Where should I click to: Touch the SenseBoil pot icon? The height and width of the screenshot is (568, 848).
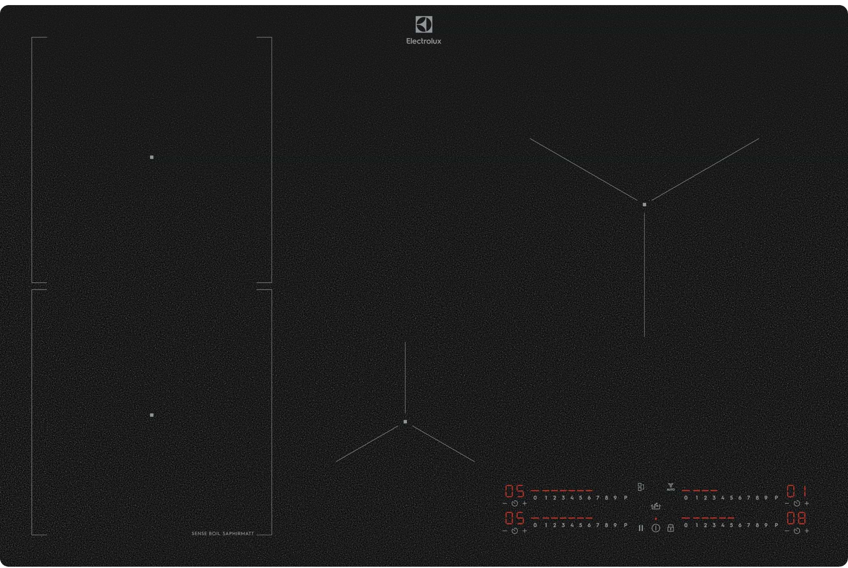coord(656,506)
